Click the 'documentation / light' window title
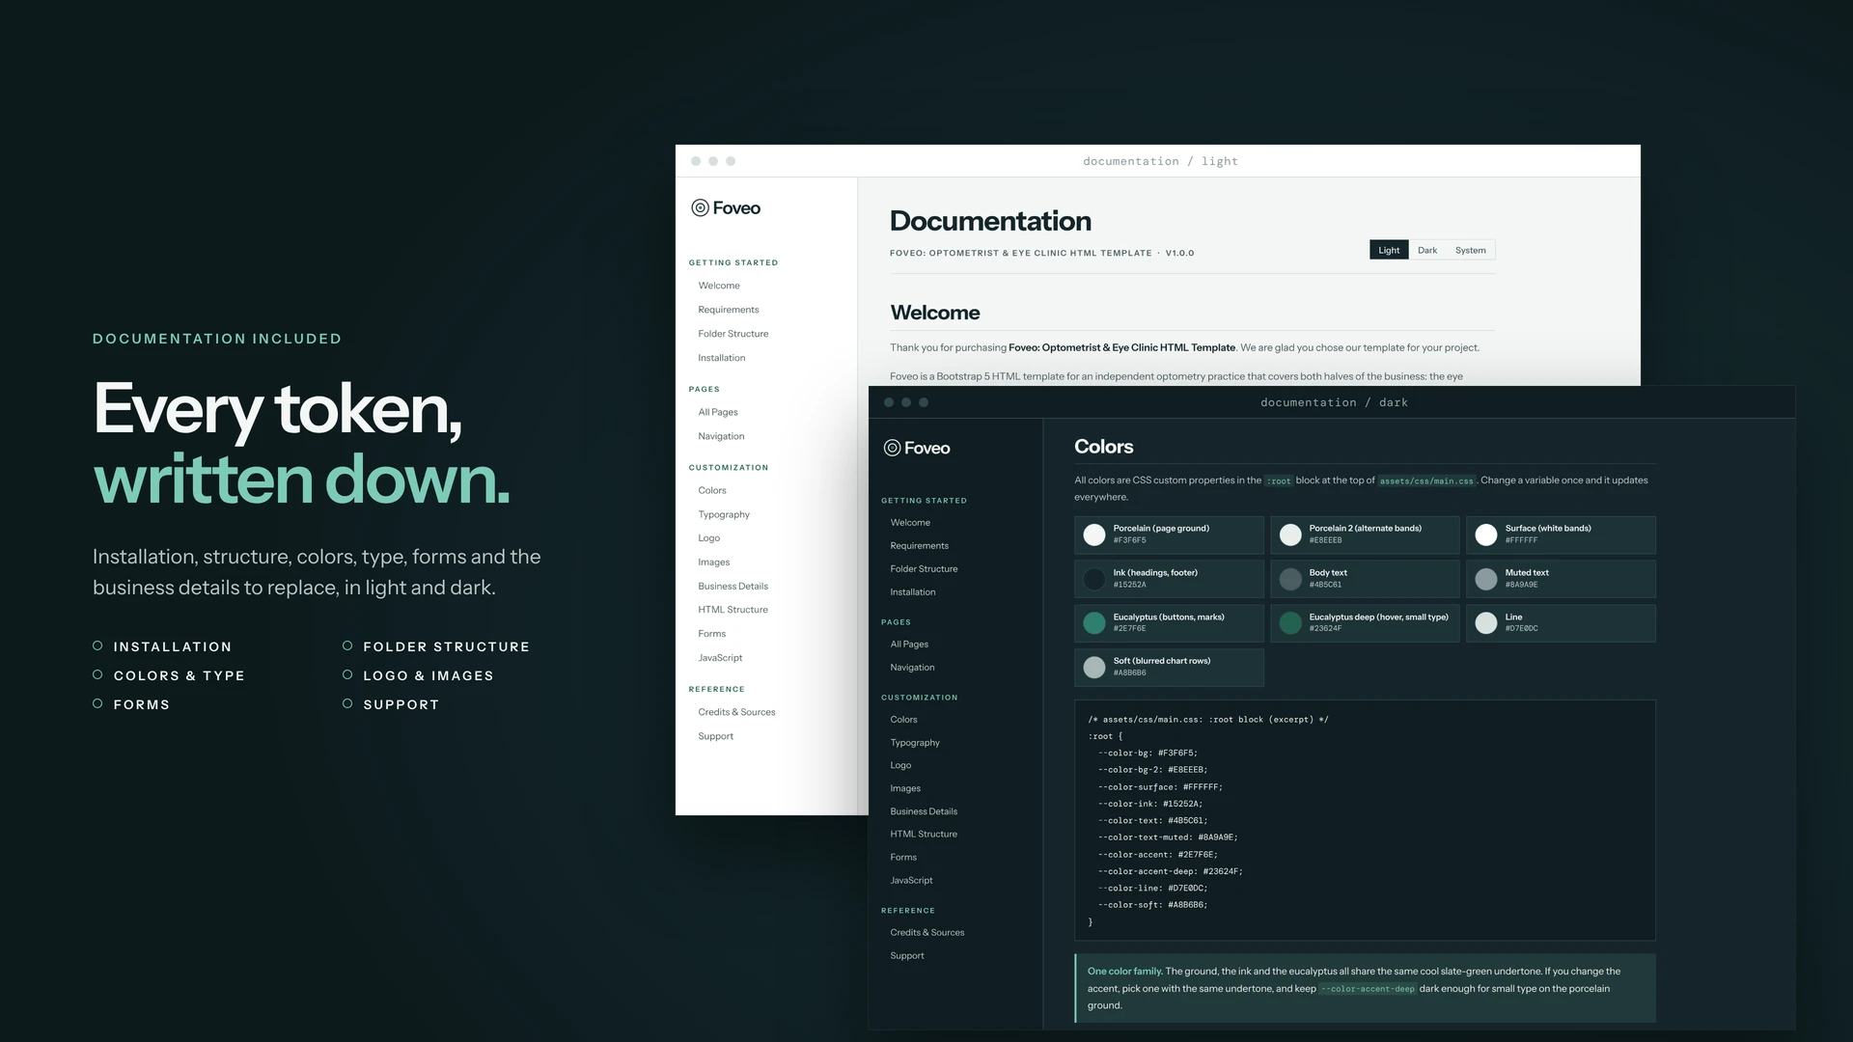 tap(1160, 161)
